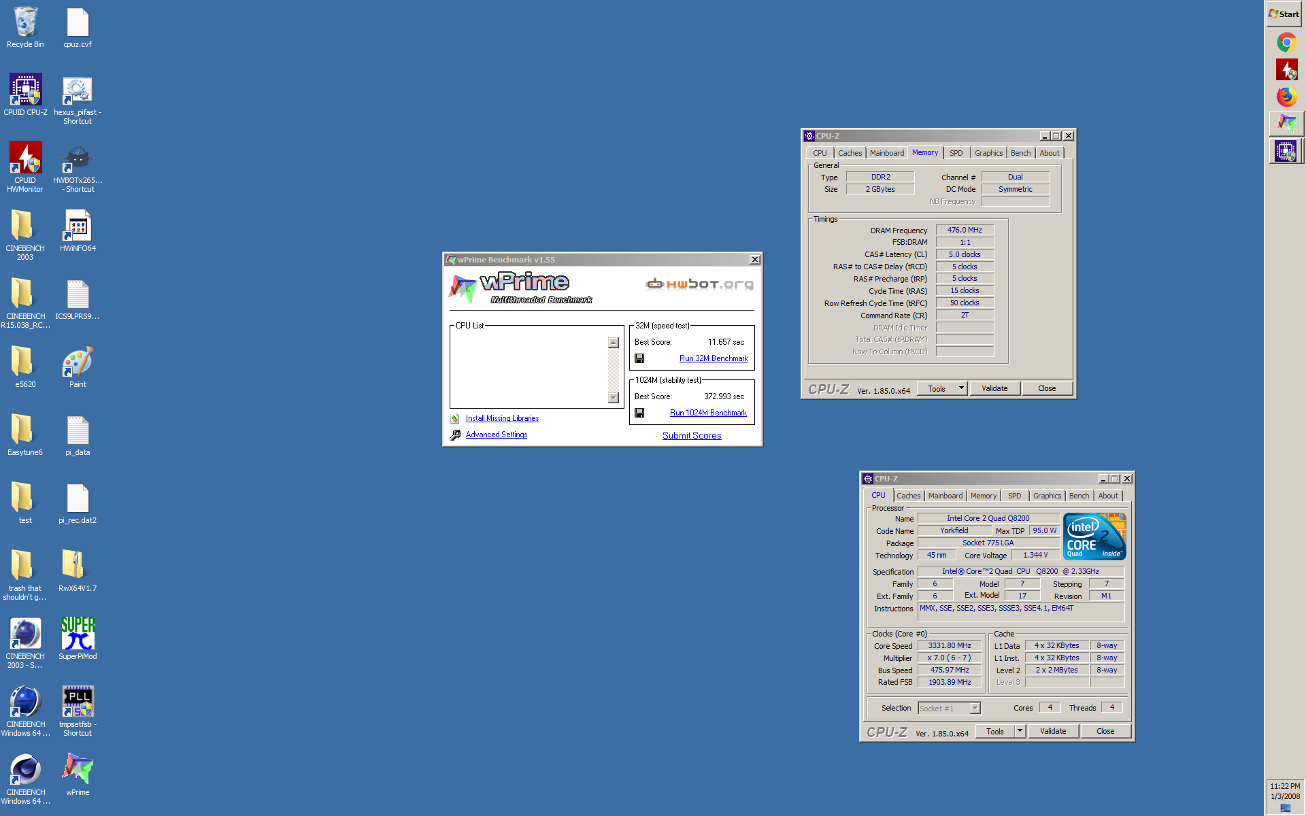The height and width of the screenshot is (816, 1306).
Task: Open wPrime Advanced Settings
Action: tap(497, 435)
